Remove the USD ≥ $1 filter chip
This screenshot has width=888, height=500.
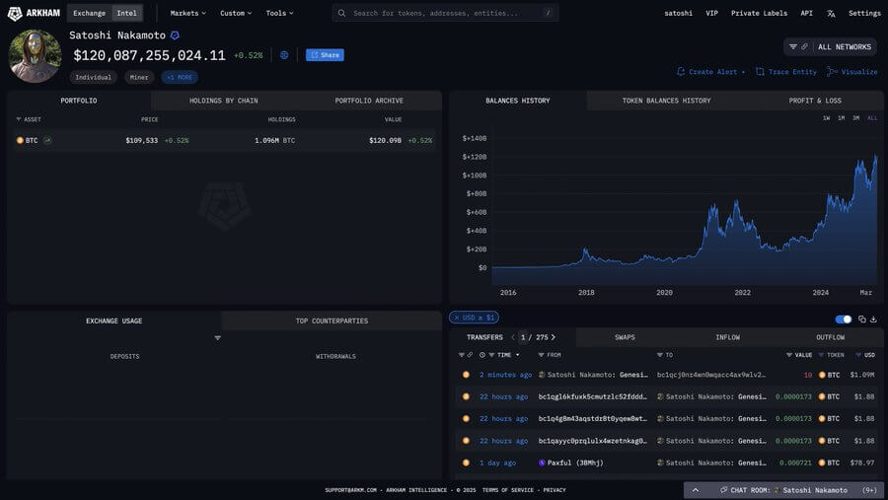click(457, 318)
